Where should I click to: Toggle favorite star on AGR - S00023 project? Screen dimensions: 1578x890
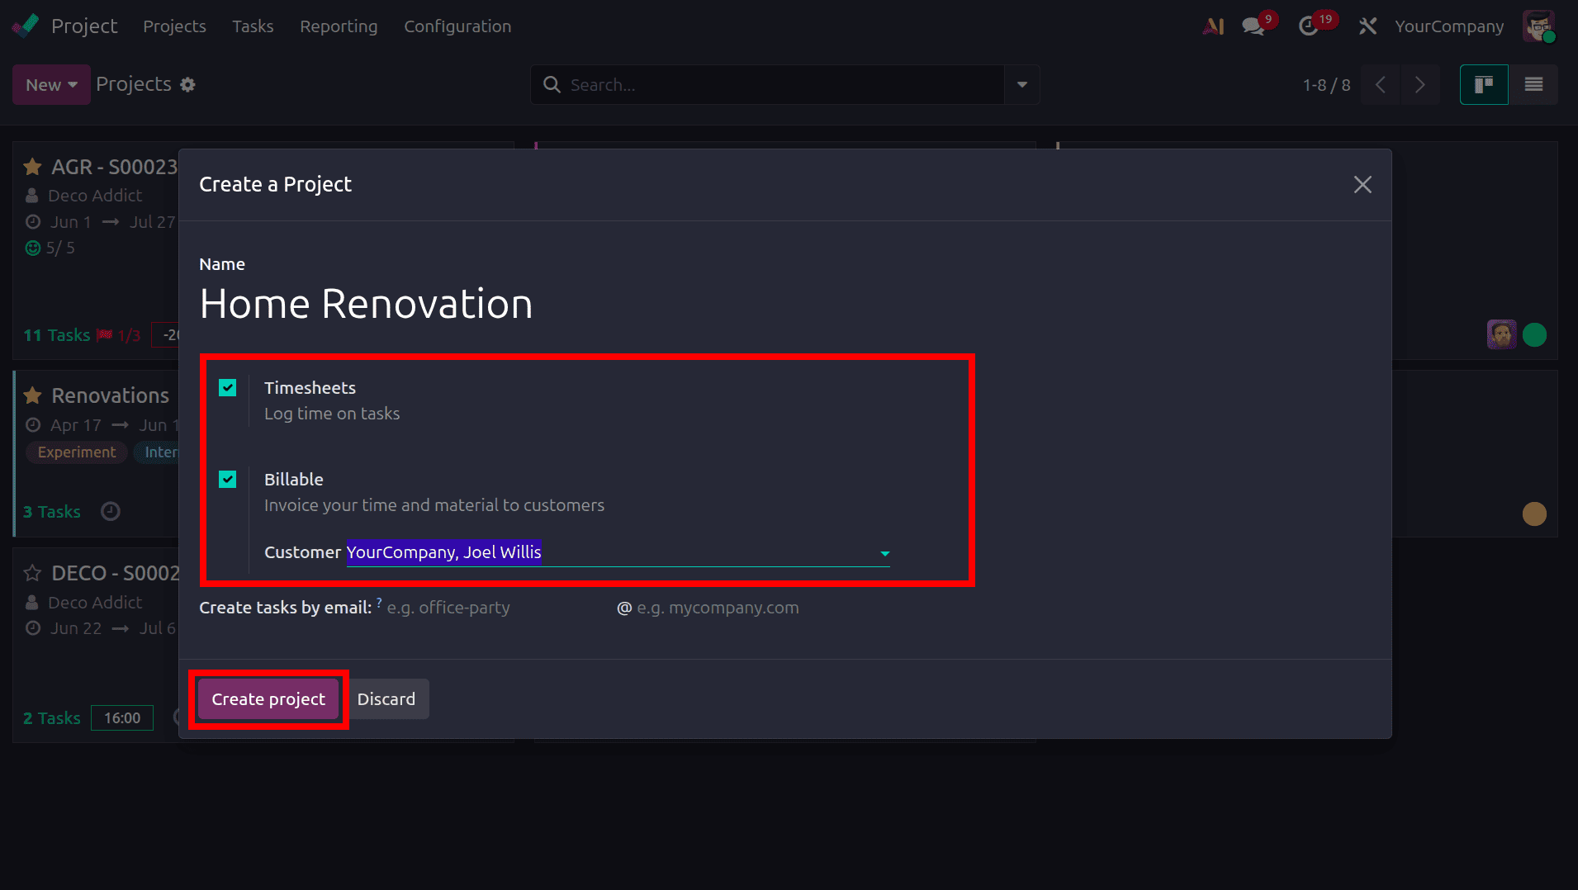pos(32,167)
